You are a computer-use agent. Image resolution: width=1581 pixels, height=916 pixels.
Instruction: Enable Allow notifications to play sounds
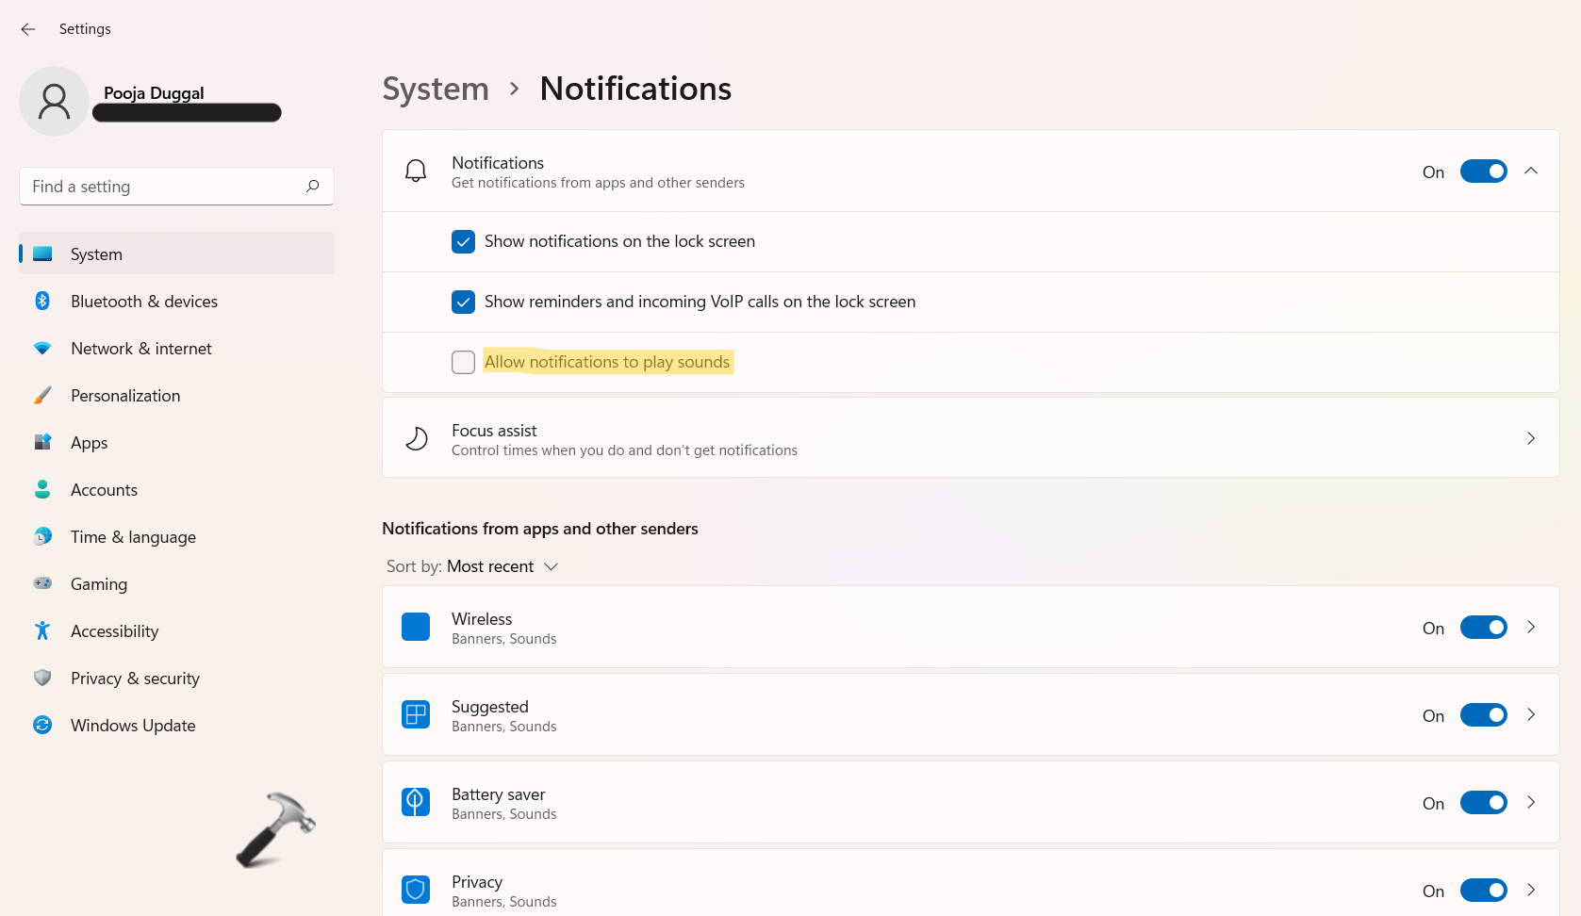[463, 363]
